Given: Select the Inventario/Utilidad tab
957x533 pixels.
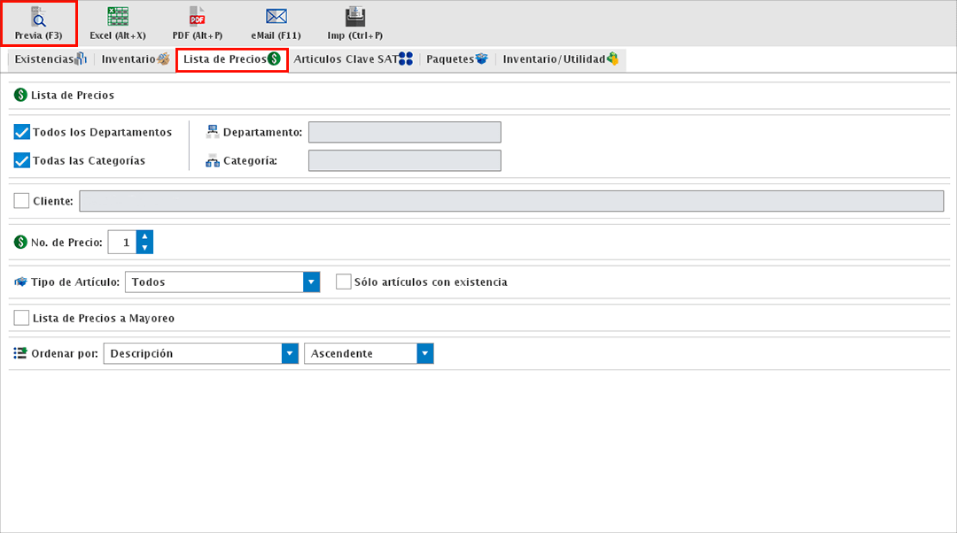Looking at the screenshot, I should 560,59.
